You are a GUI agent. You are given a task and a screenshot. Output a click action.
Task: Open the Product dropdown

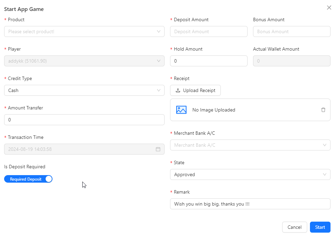pos(84,31)
